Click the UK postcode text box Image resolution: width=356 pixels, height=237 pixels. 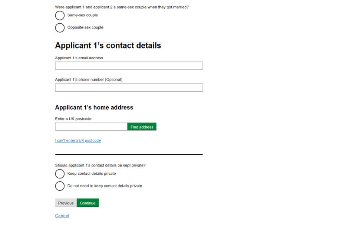(x=91, y=127)
